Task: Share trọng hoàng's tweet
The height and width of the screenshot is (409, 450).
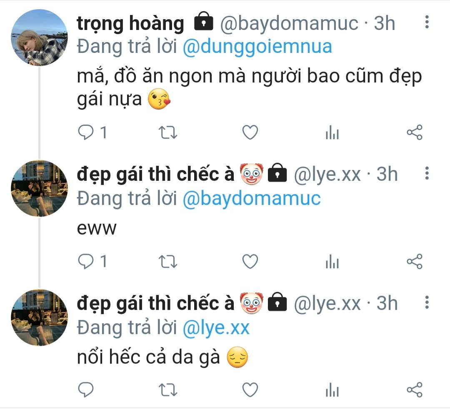Action: tap(414, 133)
